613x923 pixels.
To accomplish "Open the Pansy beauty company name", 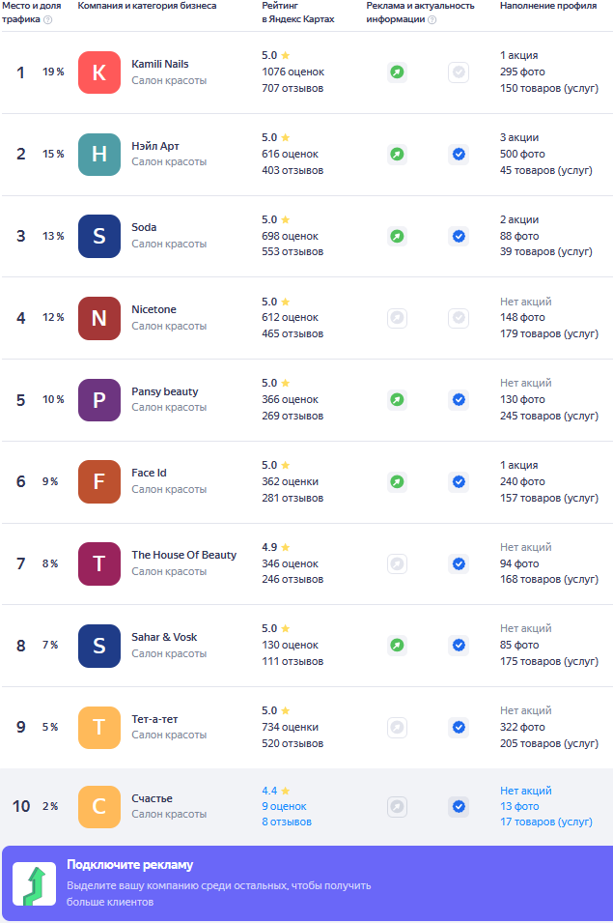I will 165,391.
